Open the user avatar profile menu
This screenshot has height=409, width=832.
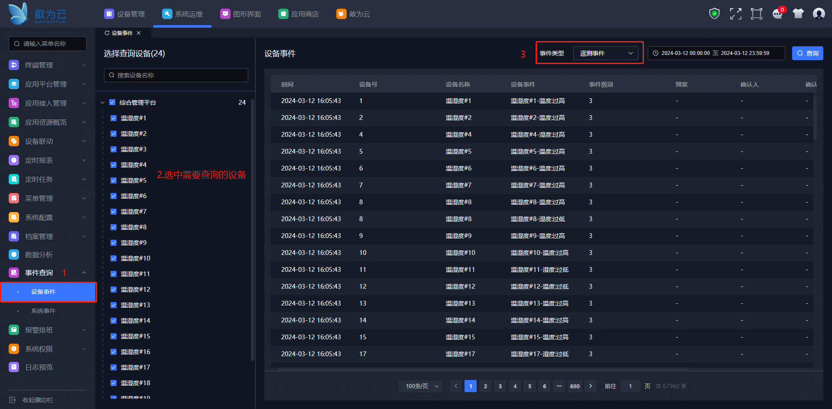[819, 14]
